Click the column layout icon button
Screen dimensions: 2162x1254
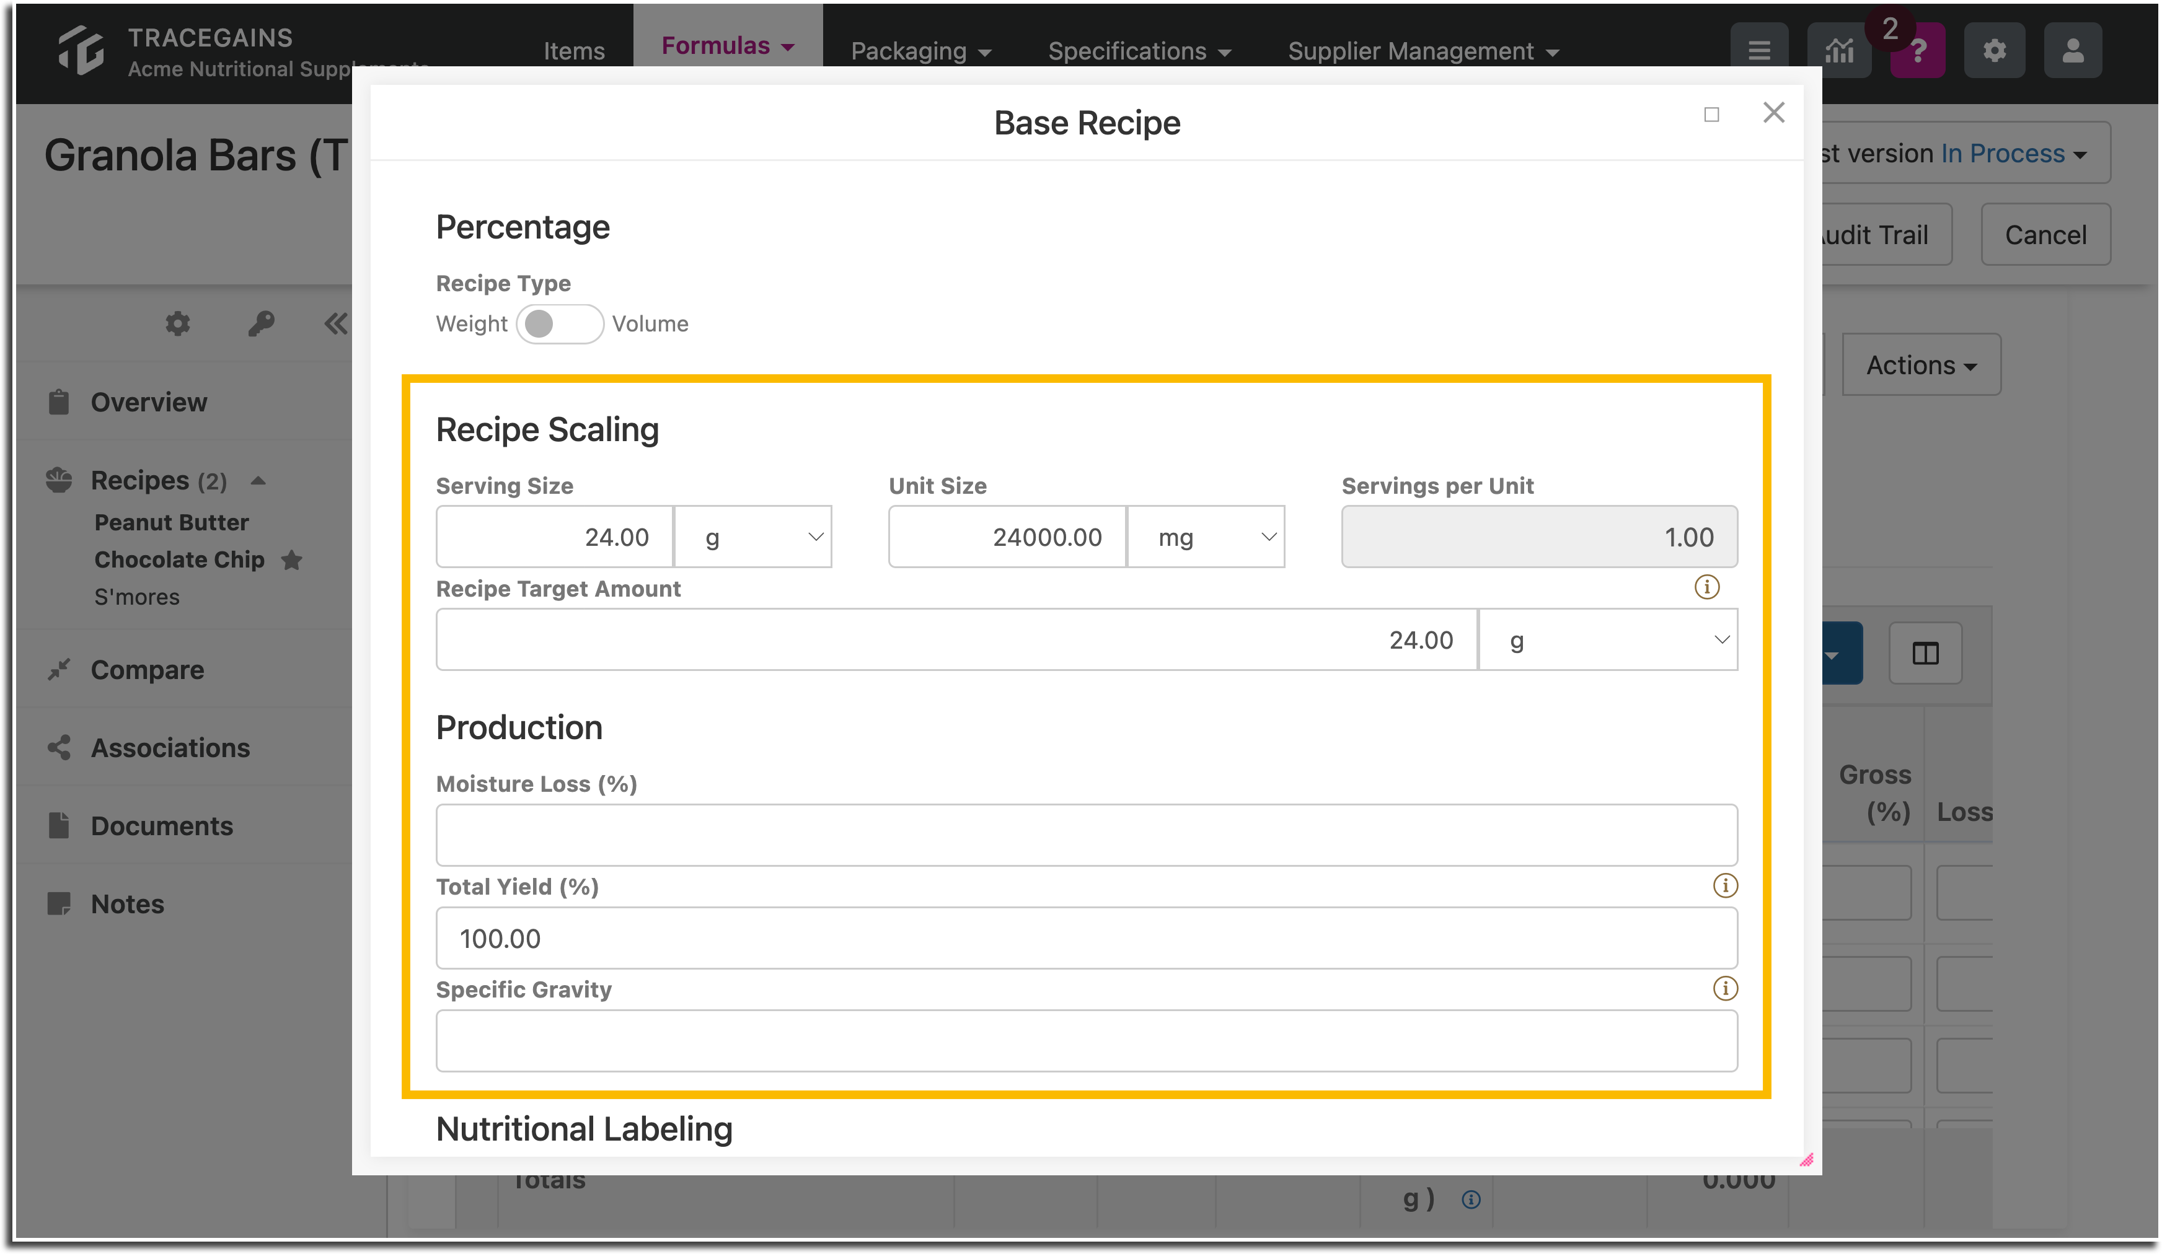[1925, 654]
